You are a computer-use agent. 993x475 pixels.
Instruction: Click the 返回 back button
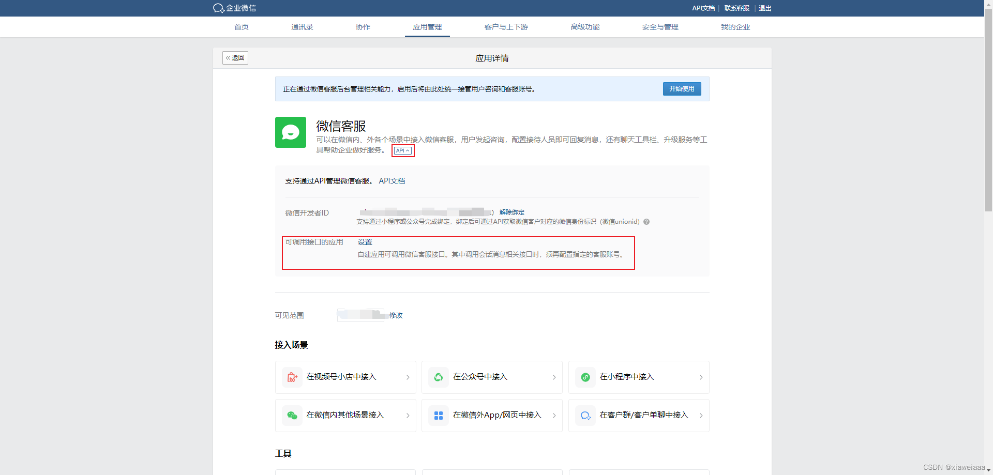point(235,58)
